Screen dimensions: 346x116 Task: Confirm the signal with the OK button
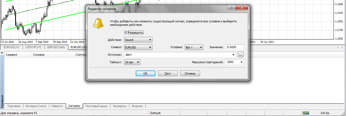click(x=145, y=73)
